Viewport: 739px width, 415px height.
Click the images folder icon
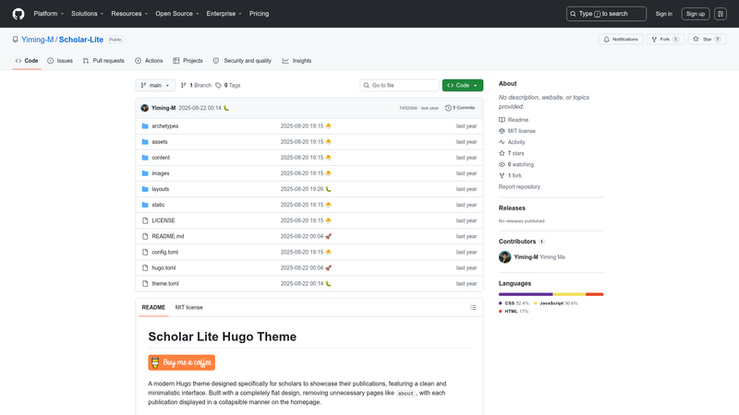(145, 173)
